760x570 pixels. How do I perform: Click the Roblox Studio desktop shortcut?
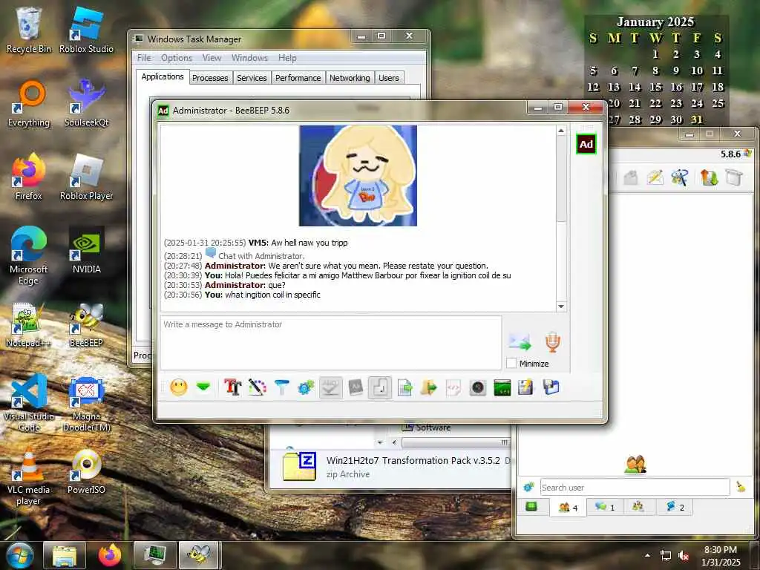pyautogui.click(x=86, y=30)
